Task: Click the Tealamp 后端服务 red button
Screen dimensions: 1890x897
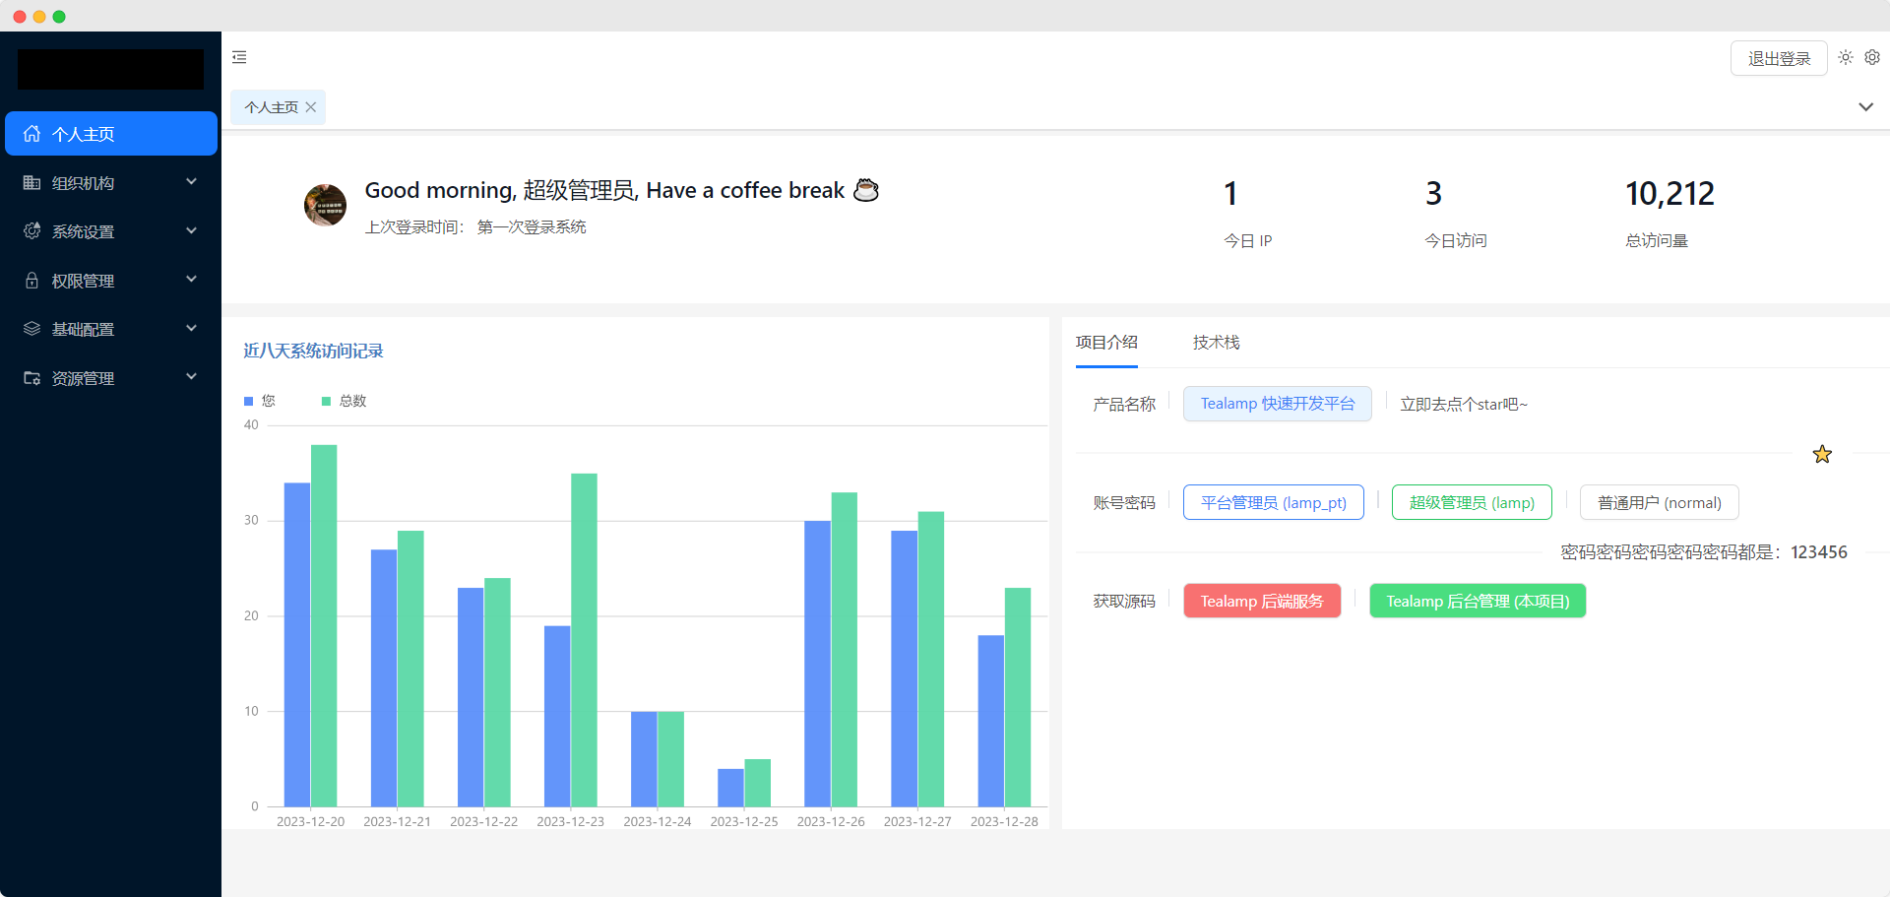Action: [x=1262, y=602]
